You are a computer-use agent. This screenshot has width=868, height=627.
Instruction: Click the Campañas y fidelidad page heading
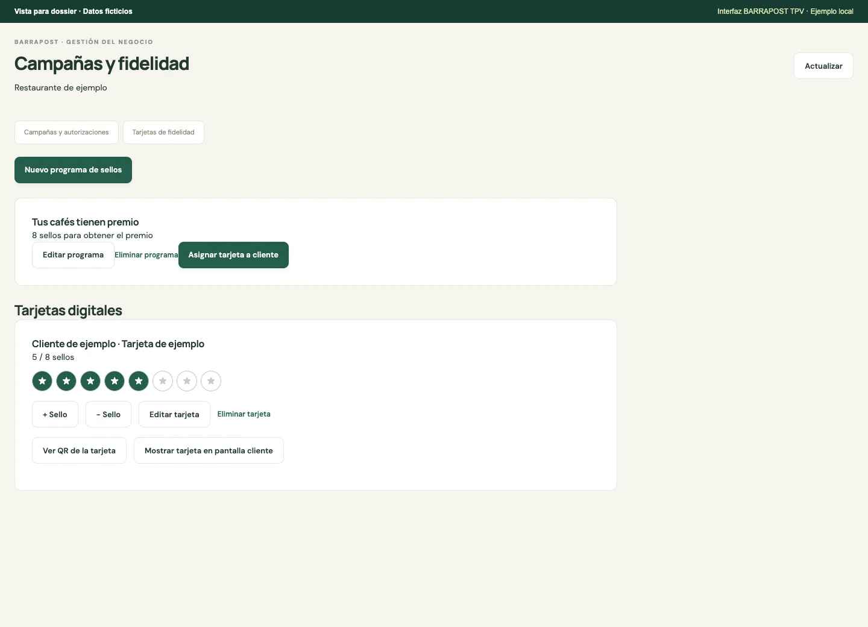point(102,63)
